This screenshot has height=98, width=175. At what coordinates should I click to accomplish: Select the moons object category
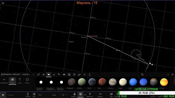[54, 75]
